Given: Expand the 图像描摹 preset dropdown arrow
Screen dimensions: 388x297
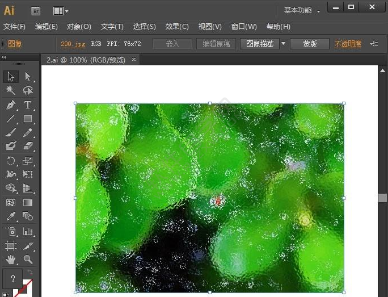Looking at the screenshot, I should [283, 44].
